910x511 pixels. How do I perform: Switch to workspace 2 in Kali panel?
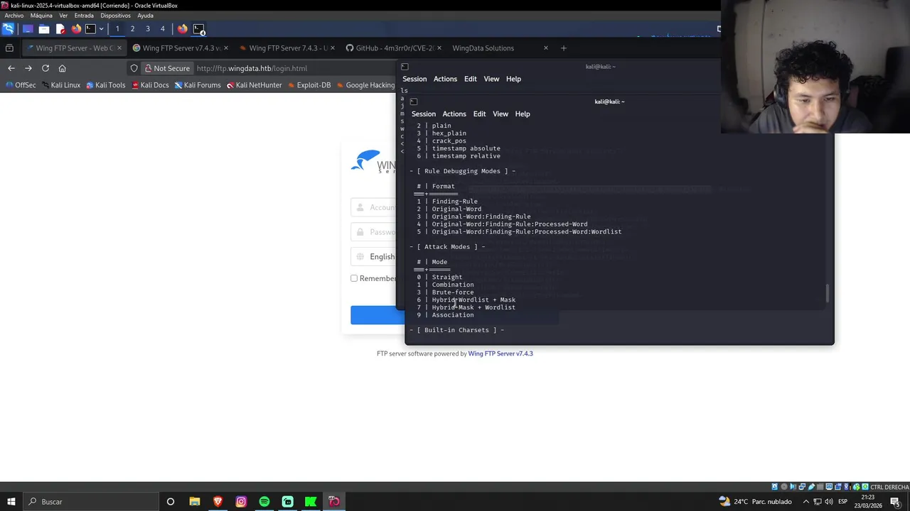[132, 29]
